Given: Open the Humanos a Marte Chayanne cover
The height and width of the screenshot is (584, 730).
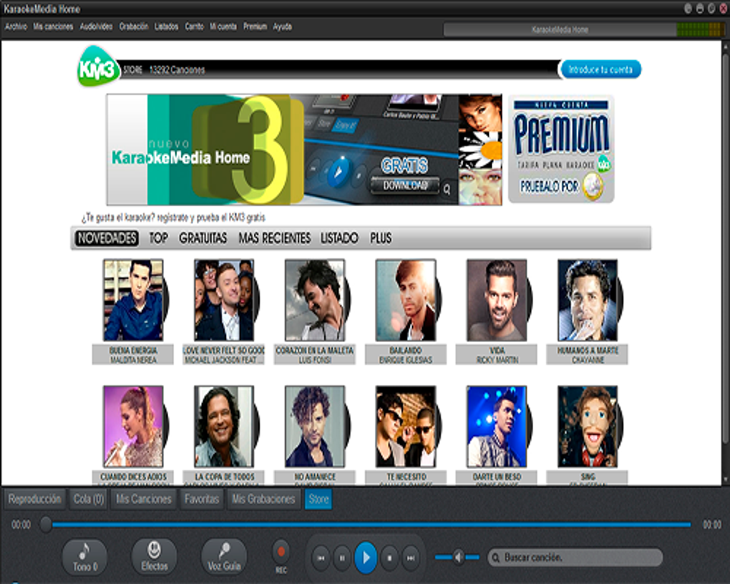Looking at the screenshot, I should pos(588,300).
